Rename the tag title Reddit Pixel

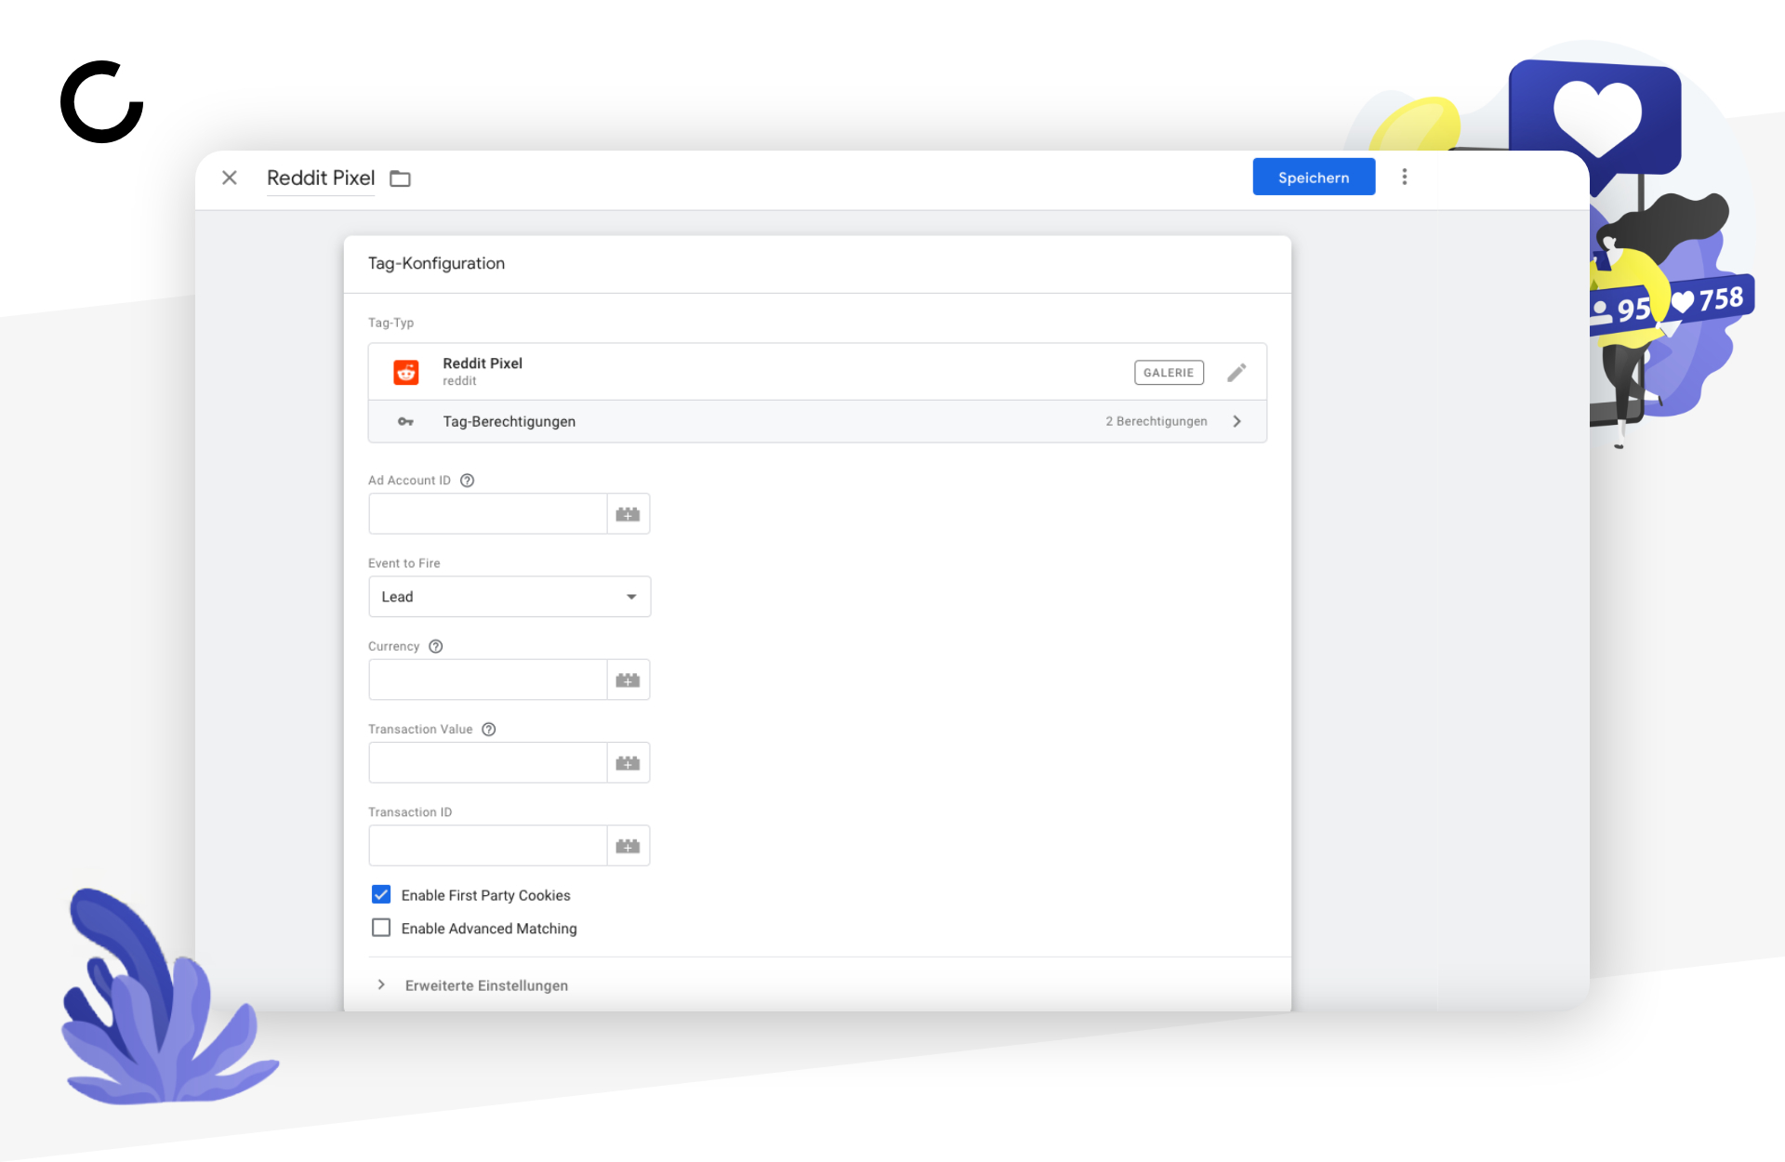[321, 178]
